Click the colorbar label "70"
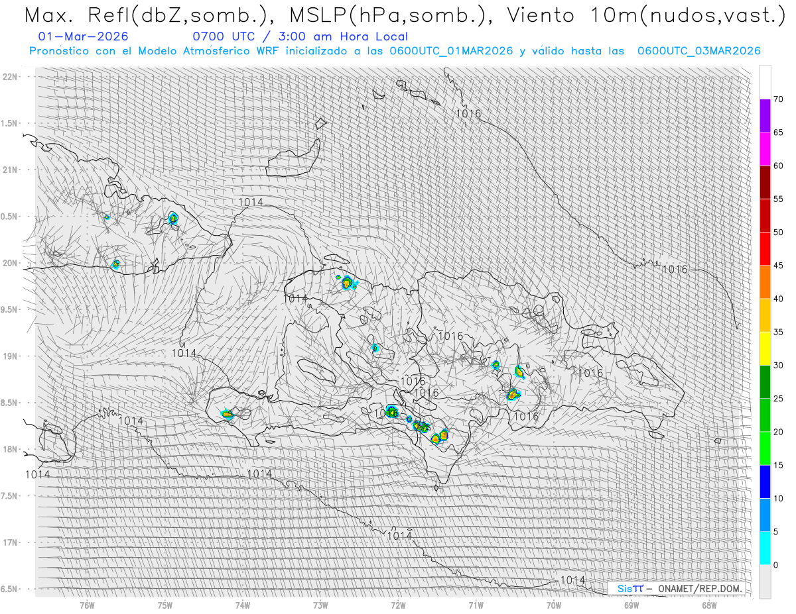This screenshot has height=614, width=796. pos(778,99)
